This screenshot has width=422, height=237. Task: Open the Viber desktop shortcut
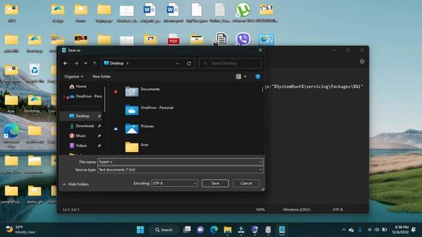pos(243,39)
